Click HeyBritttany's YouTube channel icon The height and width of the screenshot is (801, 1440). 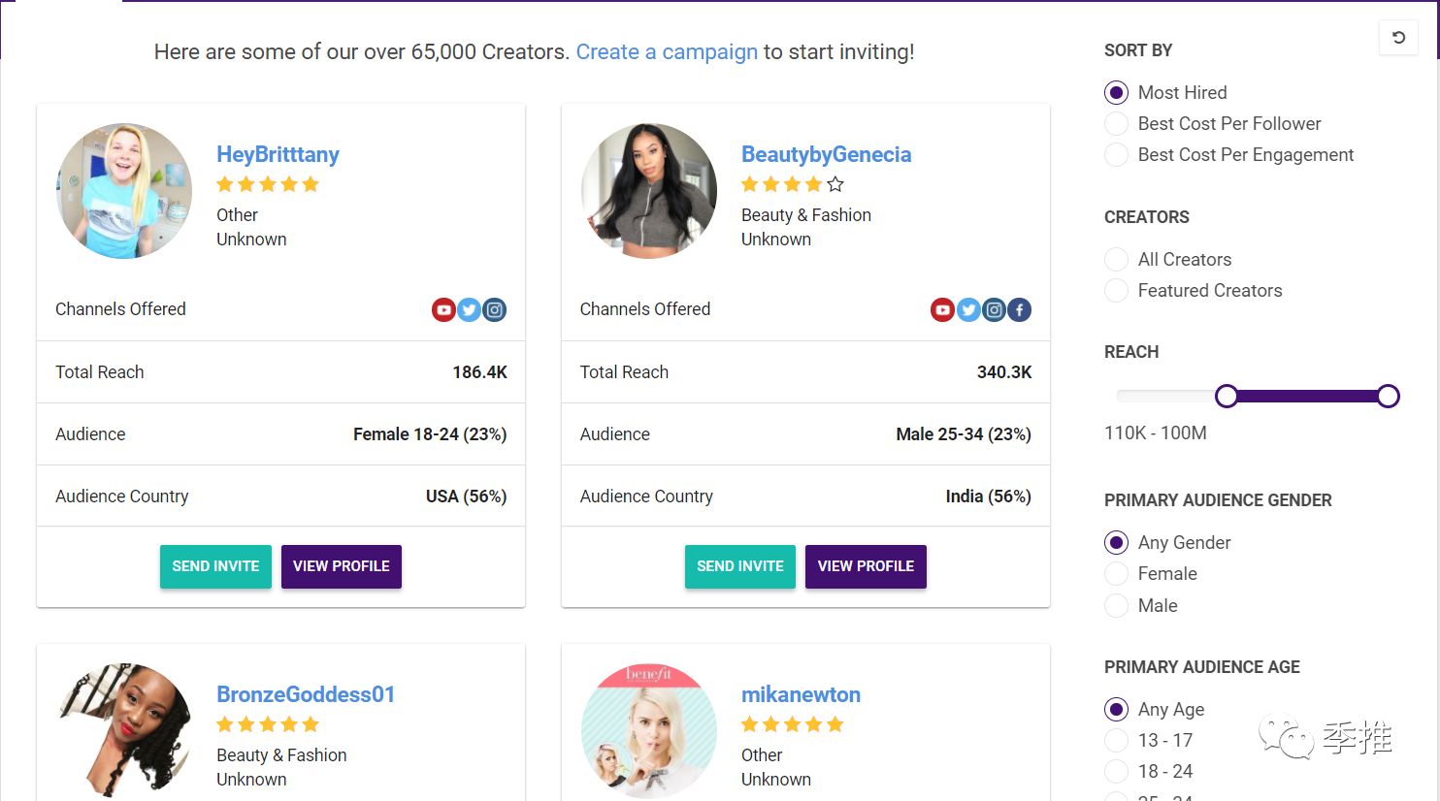pos(443,310)
